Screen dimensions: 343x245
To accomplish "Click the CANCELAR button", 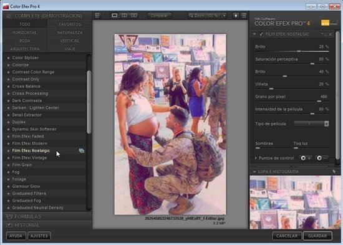I will pyautogui.click(x=287, y=236).
